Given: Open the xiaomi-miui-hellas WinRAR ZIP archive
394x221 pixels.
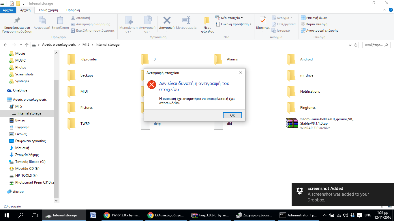Looking at the screenshot, I should click(291, 123).
